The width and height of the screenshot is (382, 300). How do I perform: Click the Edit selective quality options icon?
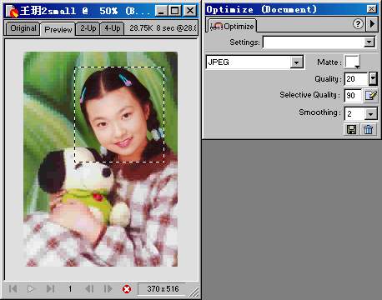(x=371, y=96)
